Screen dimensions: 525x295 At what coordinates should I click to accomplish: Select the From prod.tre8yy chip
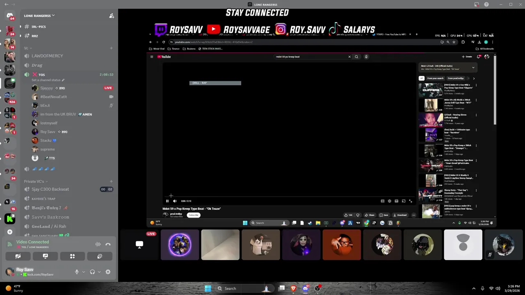coord(456,78)
